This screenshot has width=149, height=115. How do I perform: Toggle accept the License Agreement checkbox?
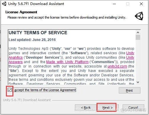tap(9, 90)
